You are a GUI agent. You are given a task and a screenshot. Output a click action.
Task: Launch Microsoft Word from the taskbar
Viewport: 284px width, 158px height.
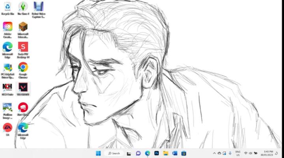tap(175, 153)
